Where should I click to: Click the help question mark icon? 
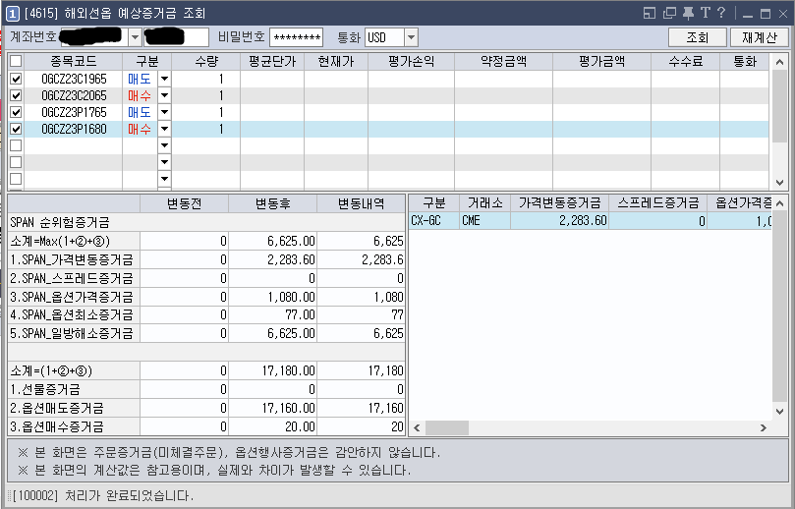click(x=721, y=13)
